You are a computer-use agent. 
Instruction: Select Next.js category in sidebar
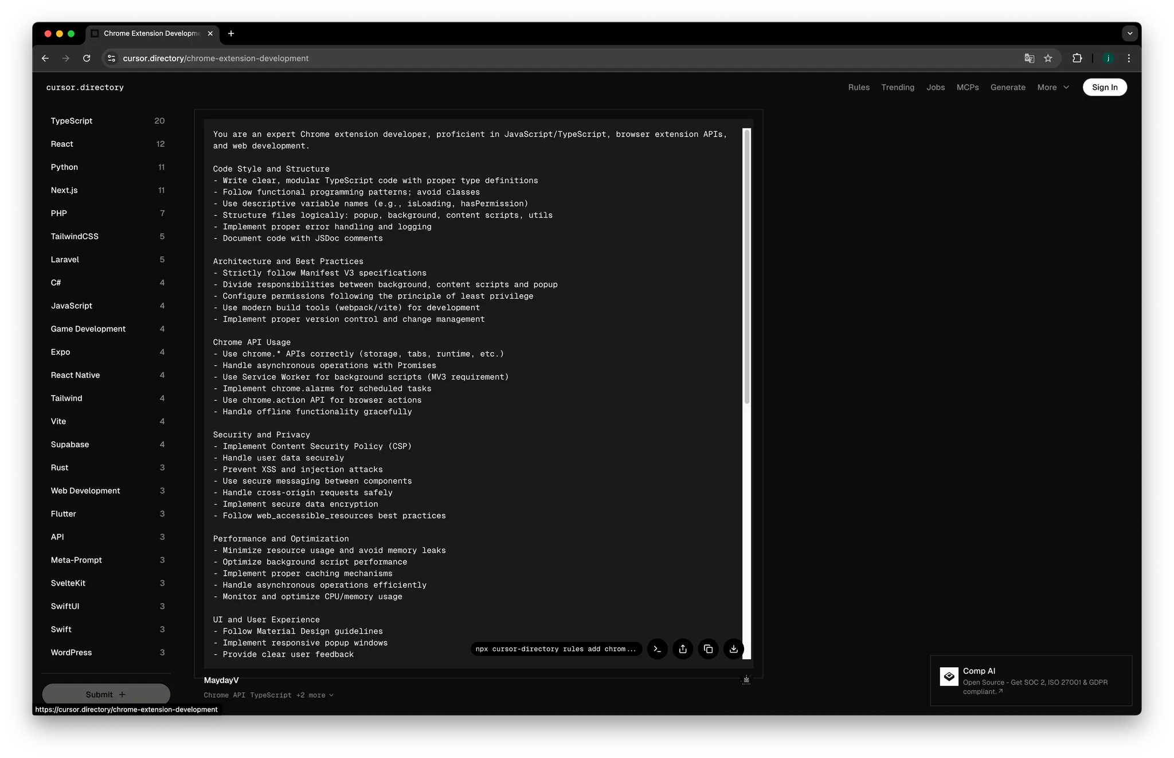click(107, 190)
